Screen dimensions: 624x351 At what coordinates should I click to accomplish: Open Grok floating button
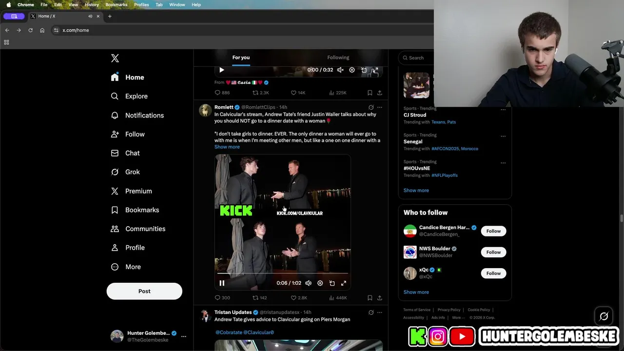(604, 316)
